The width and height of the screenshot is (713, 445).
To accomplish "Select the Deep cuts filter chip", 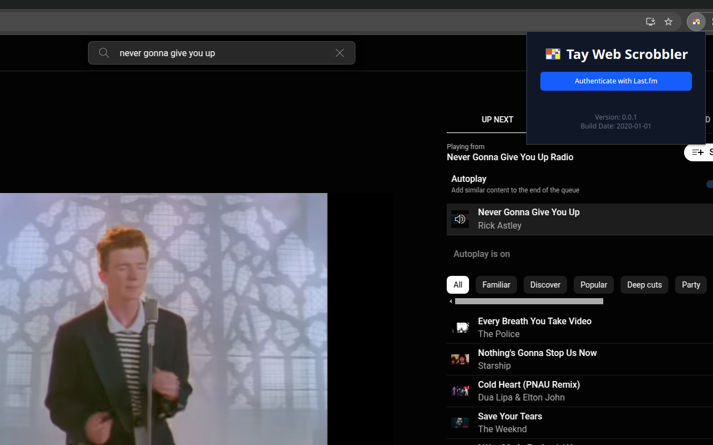I will click(644, 285).
